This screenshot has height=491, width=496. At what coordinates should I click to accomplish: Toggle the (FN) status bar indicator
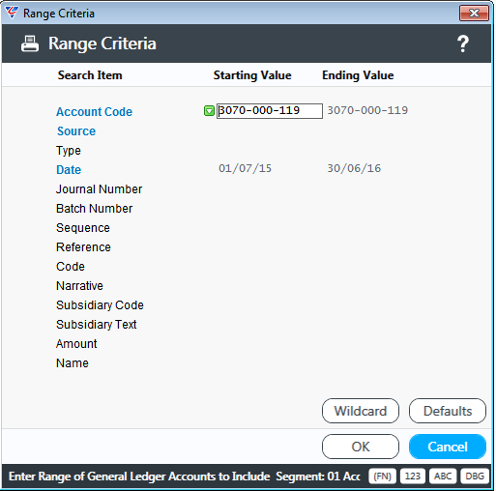tap(382, 477)
